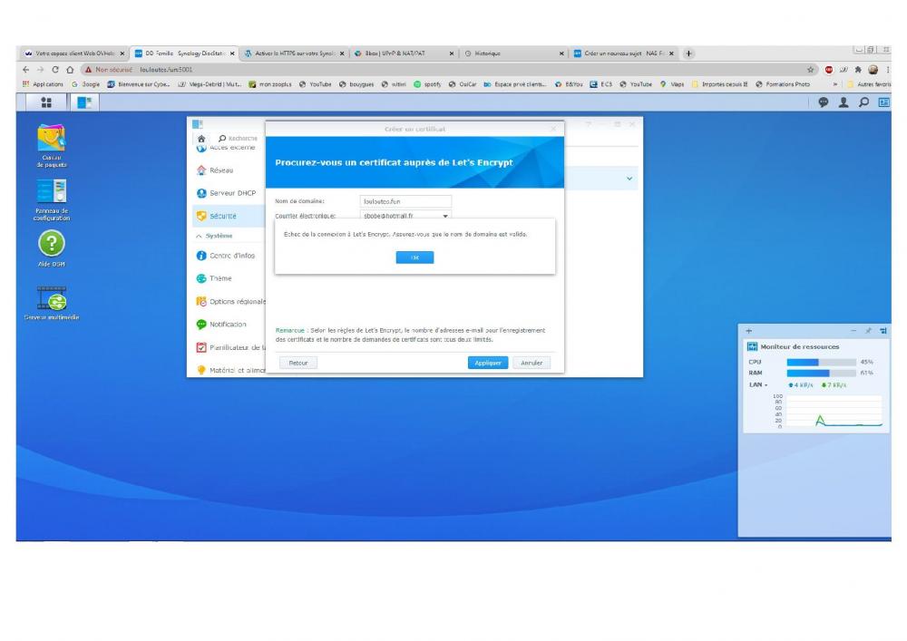Viewport: 907px width, 641px height.
Task: Open the notifications chat bubble icon
Action: click(x=824, y=102)
